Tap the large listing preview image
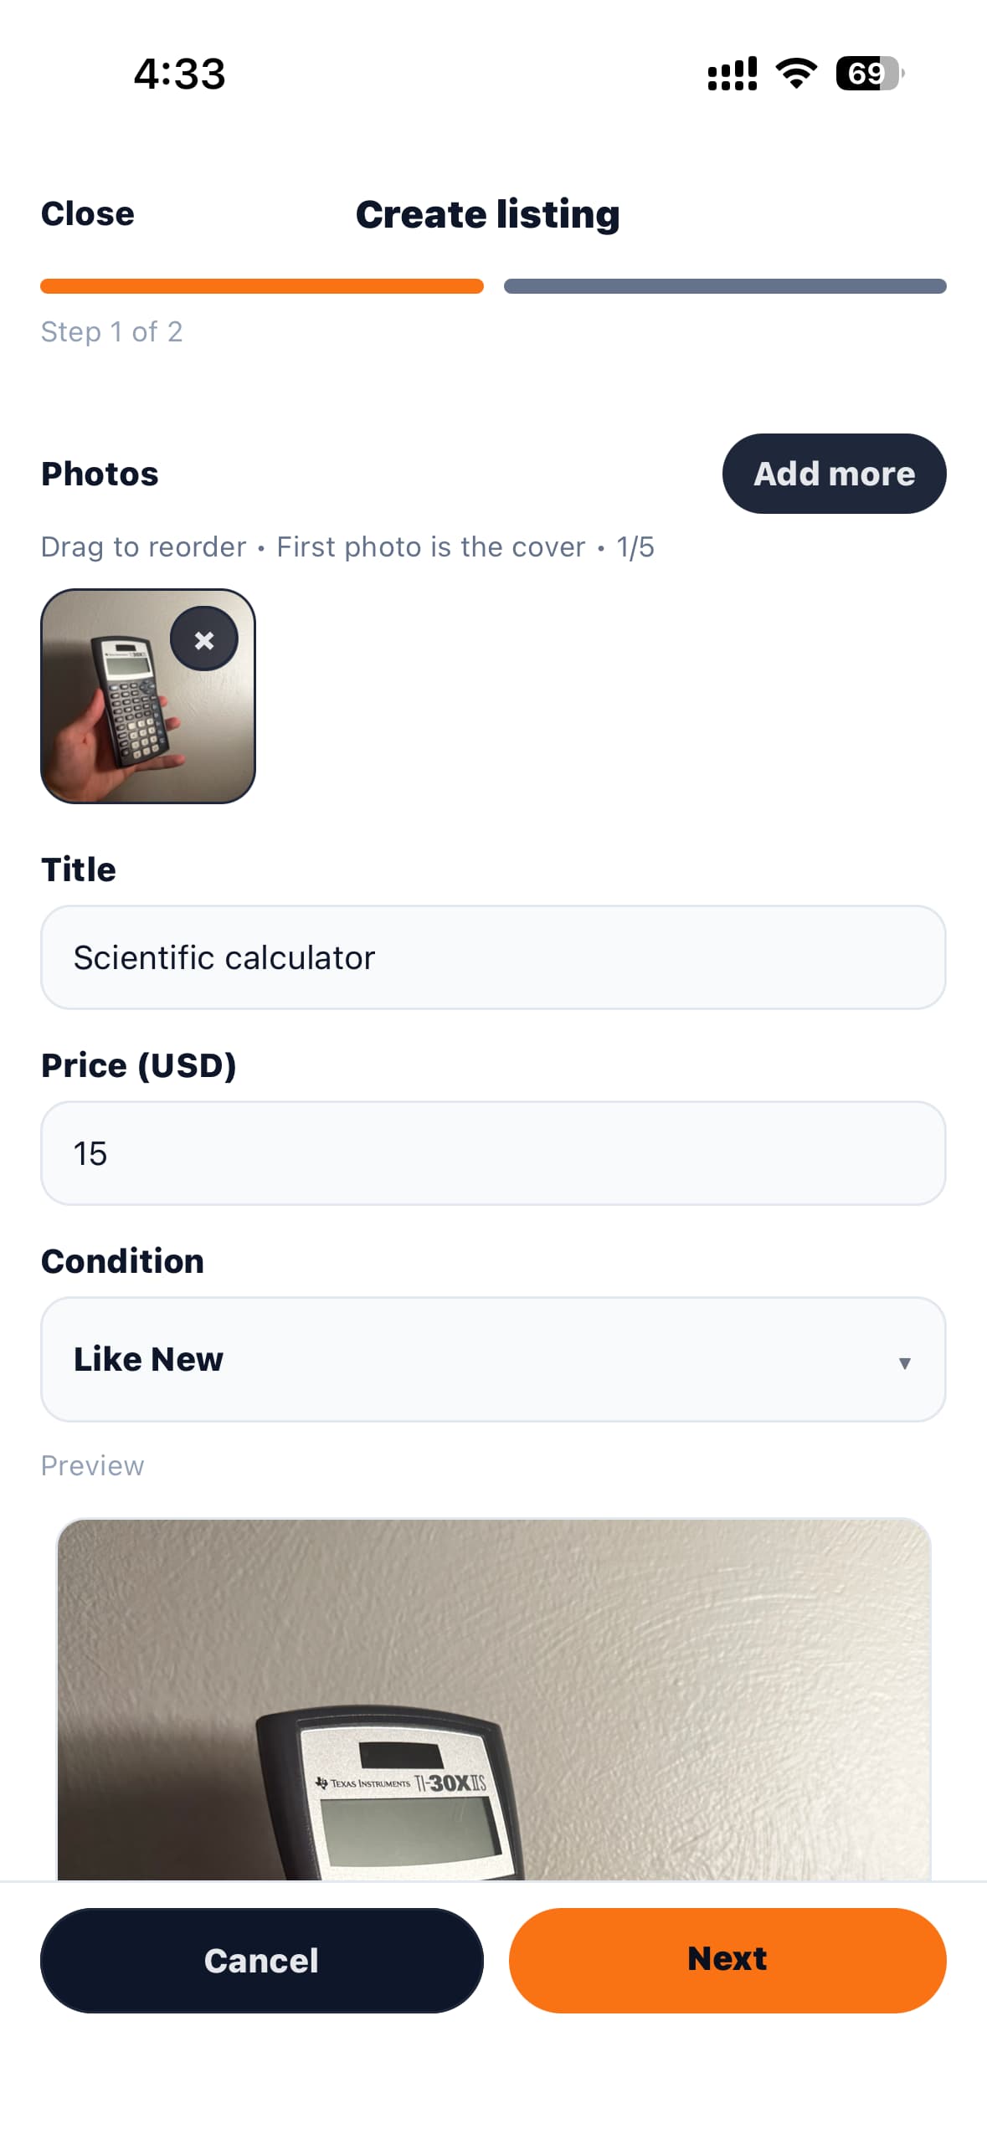 (x=492, y=1699)
